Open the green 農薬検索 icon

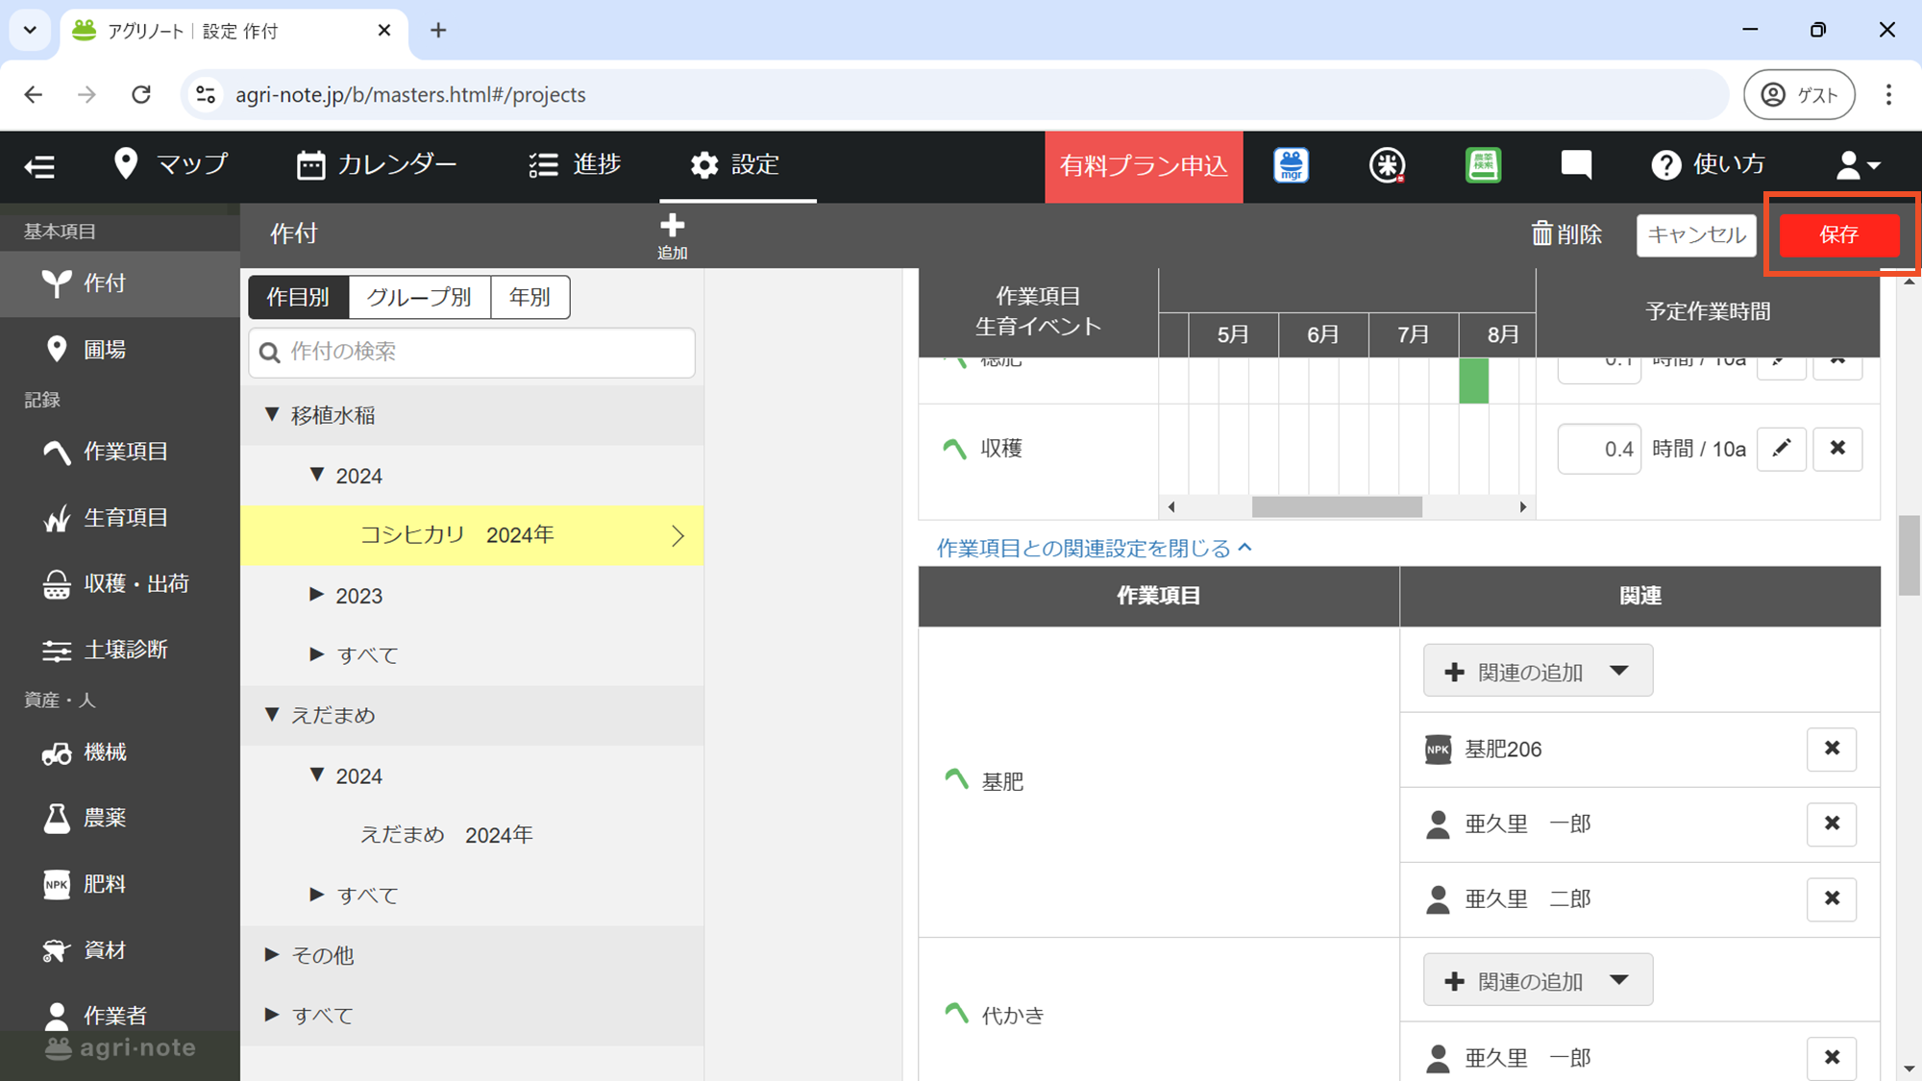point(1483,165)
